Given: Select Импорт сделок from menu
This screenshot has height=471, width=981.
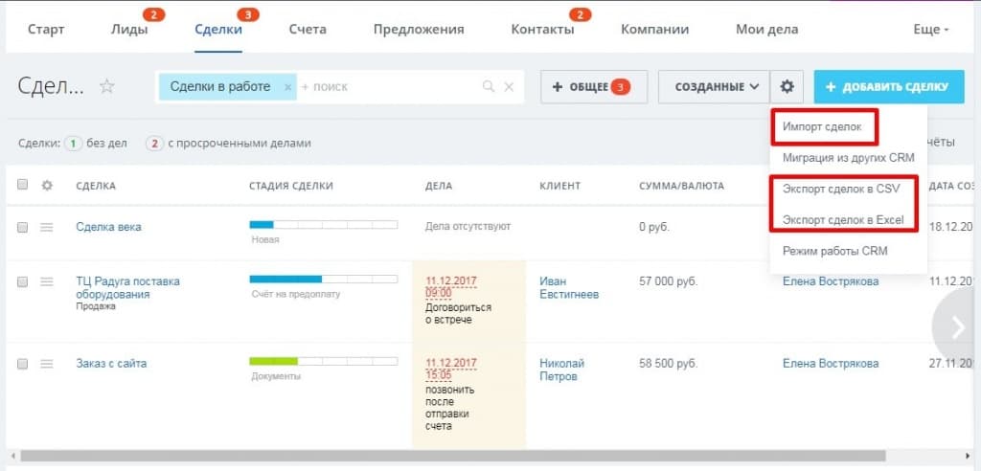Looking at the screenshot, I should 821,126.
